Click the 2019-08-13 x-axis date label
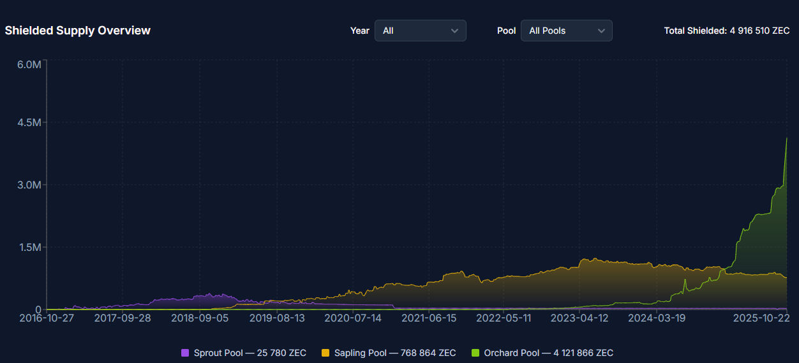 click(x=277, y=318)
